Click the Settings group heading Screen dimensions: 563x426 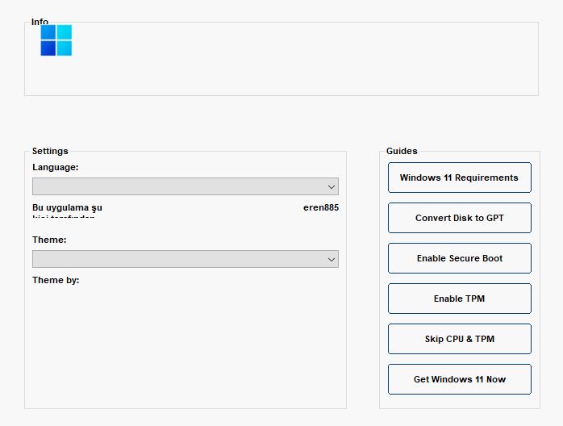pos(50,151)
